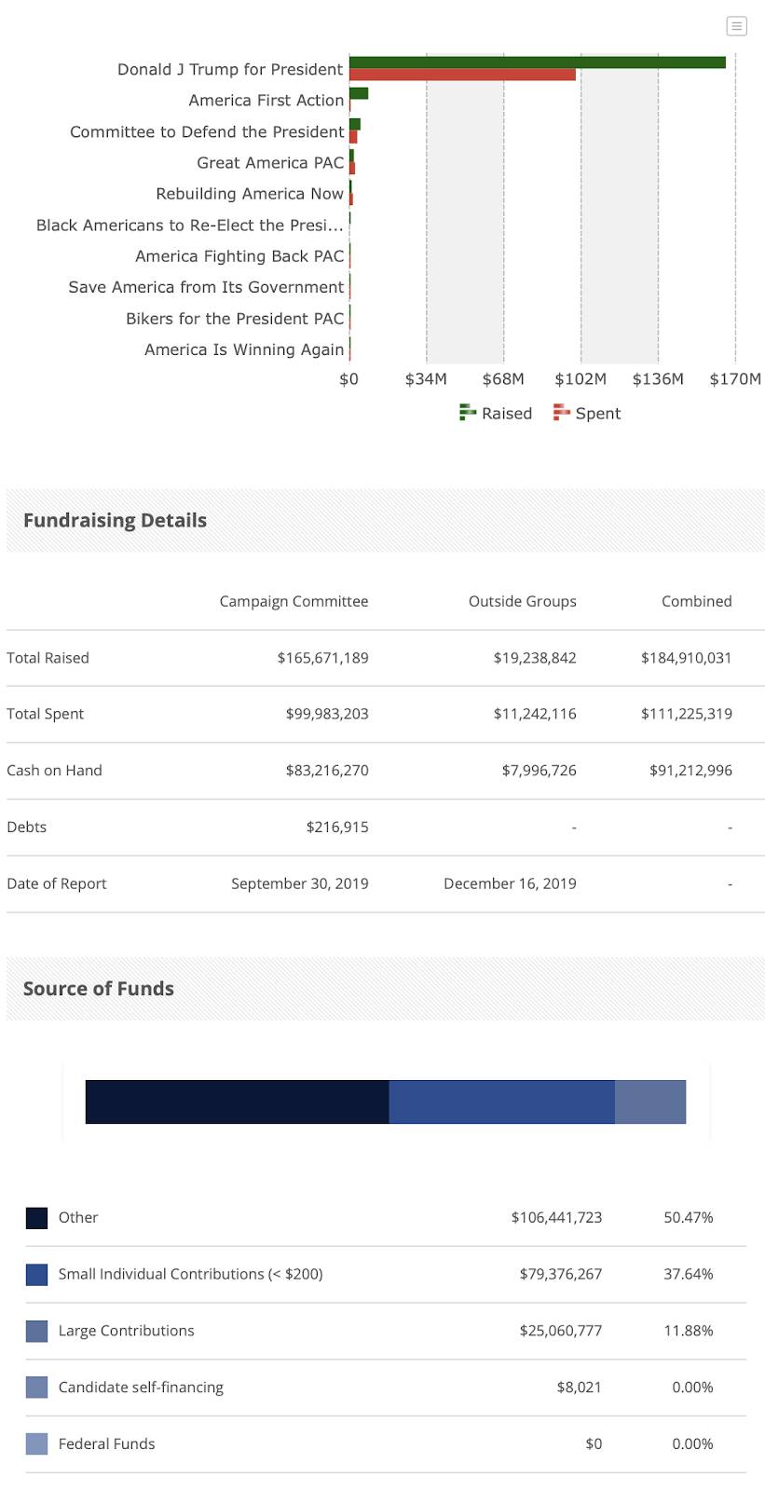Click the Large Contributions color swatch
765x1491 pixels.
click(36, 1331)
